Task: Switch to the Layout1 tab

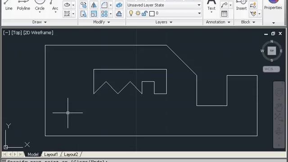Action: pos(51,154)
